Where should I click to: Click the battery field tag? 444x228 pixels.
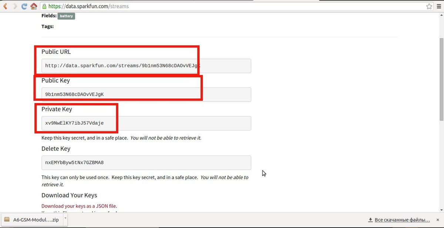coord(66,16)
